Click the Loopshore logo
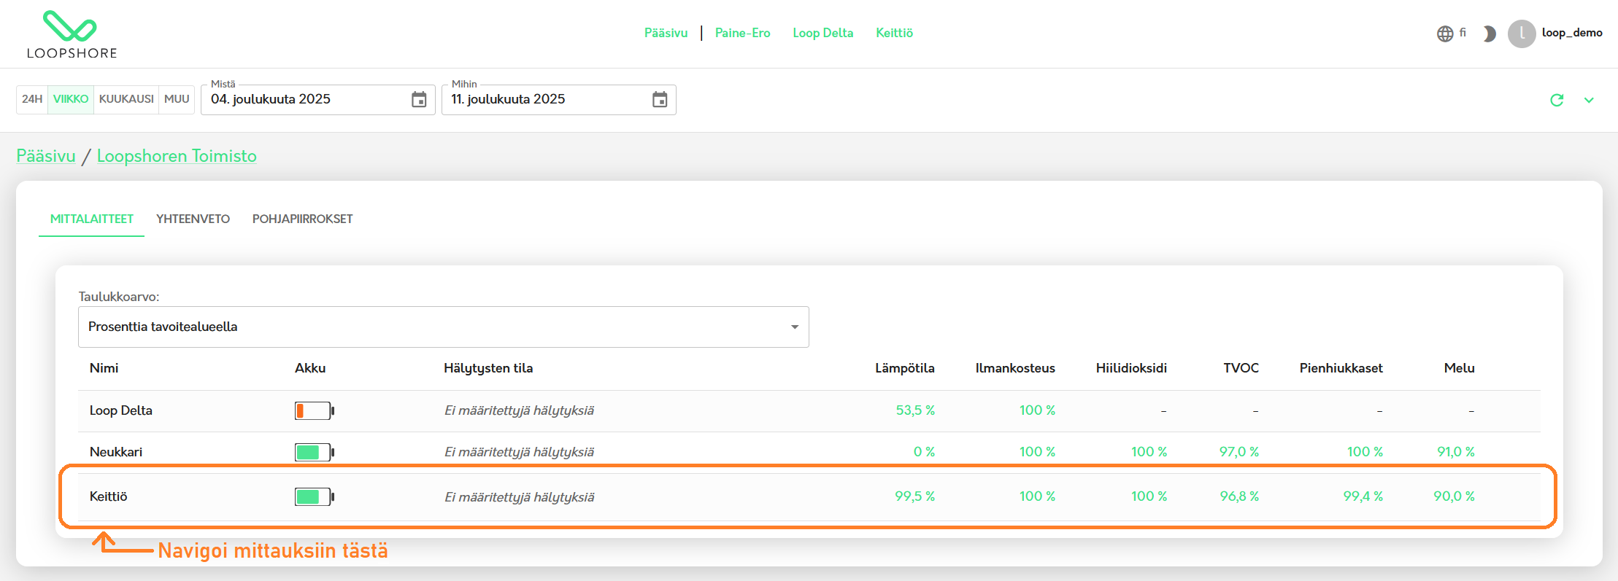This screenshot has width=1618, height=581. click(x=71, y=34)
